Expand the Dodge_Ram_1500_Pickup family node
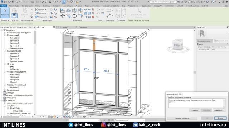This screenshot has height=128, width=229. pos(8,113)
